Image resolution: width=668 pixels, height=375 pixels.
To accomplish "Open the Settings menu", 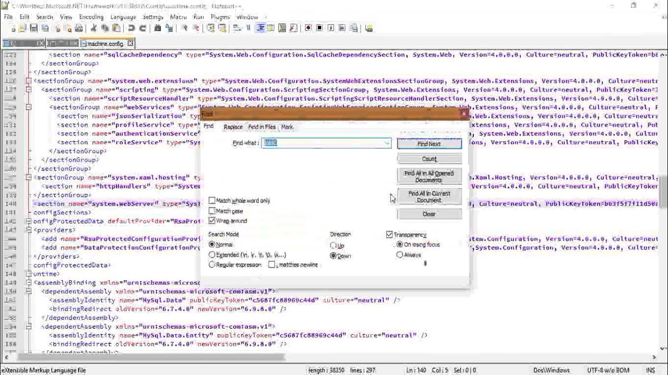I will 153,17.
